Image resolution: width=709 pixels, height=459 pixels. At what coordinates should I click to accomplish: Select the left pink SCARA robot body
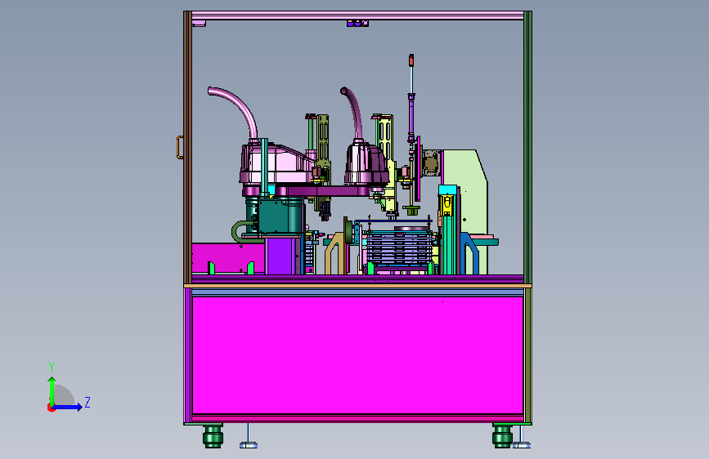click(x=276, y=163)
